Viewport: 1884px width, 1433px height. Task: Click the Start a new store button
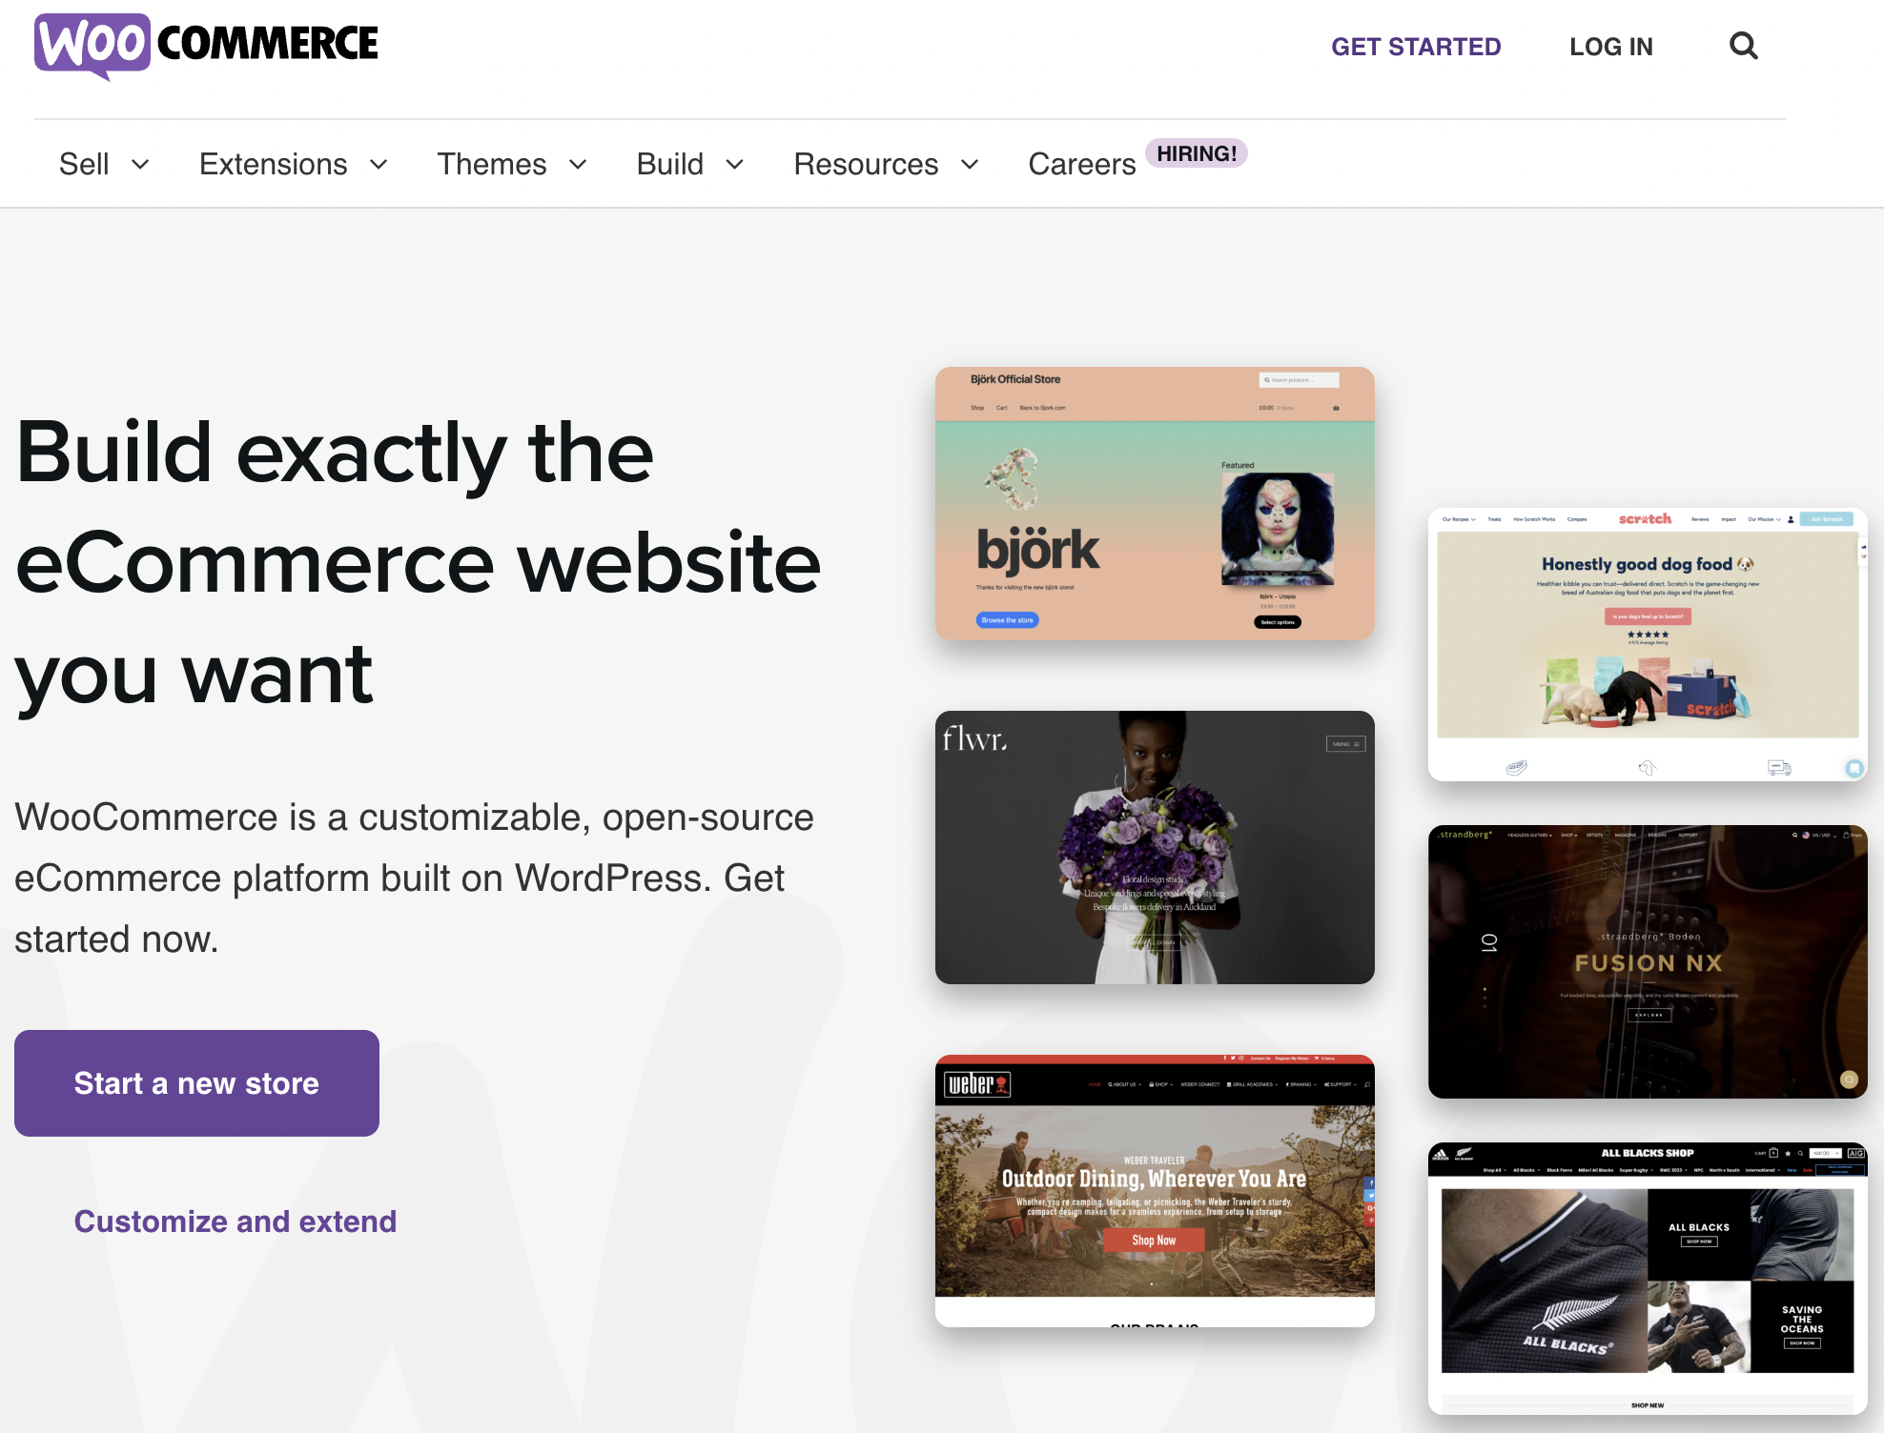196,1083
